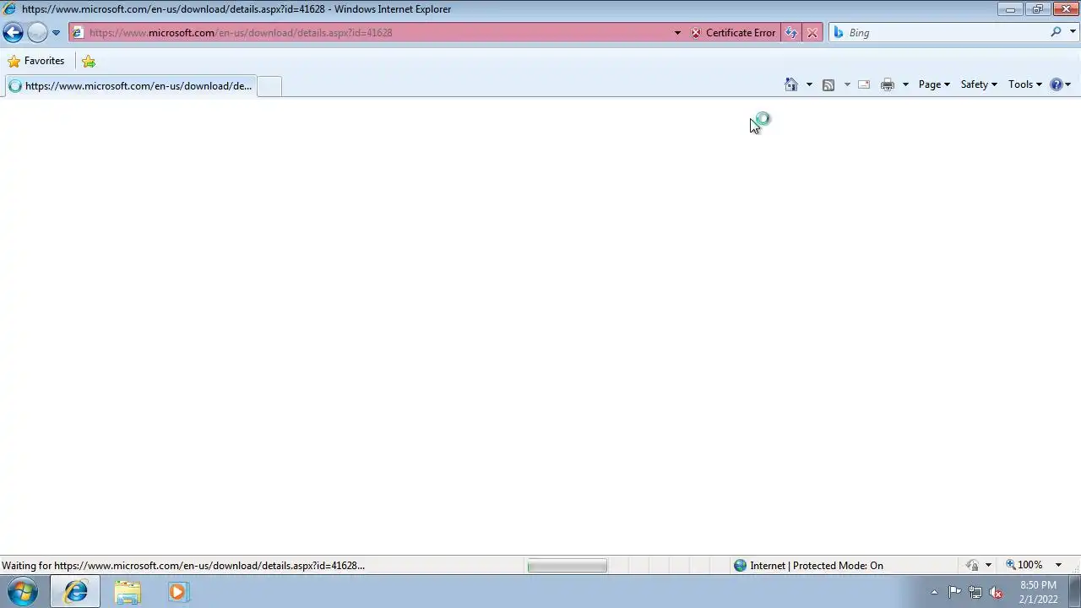Expand the Print options dropdown arrow
1081x608 pixels.
(905, 84)
